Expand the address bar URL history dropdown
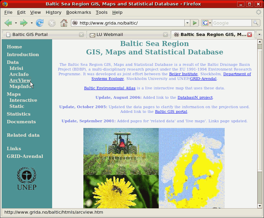The image size is (264, 218). click(x=187, y=23)
